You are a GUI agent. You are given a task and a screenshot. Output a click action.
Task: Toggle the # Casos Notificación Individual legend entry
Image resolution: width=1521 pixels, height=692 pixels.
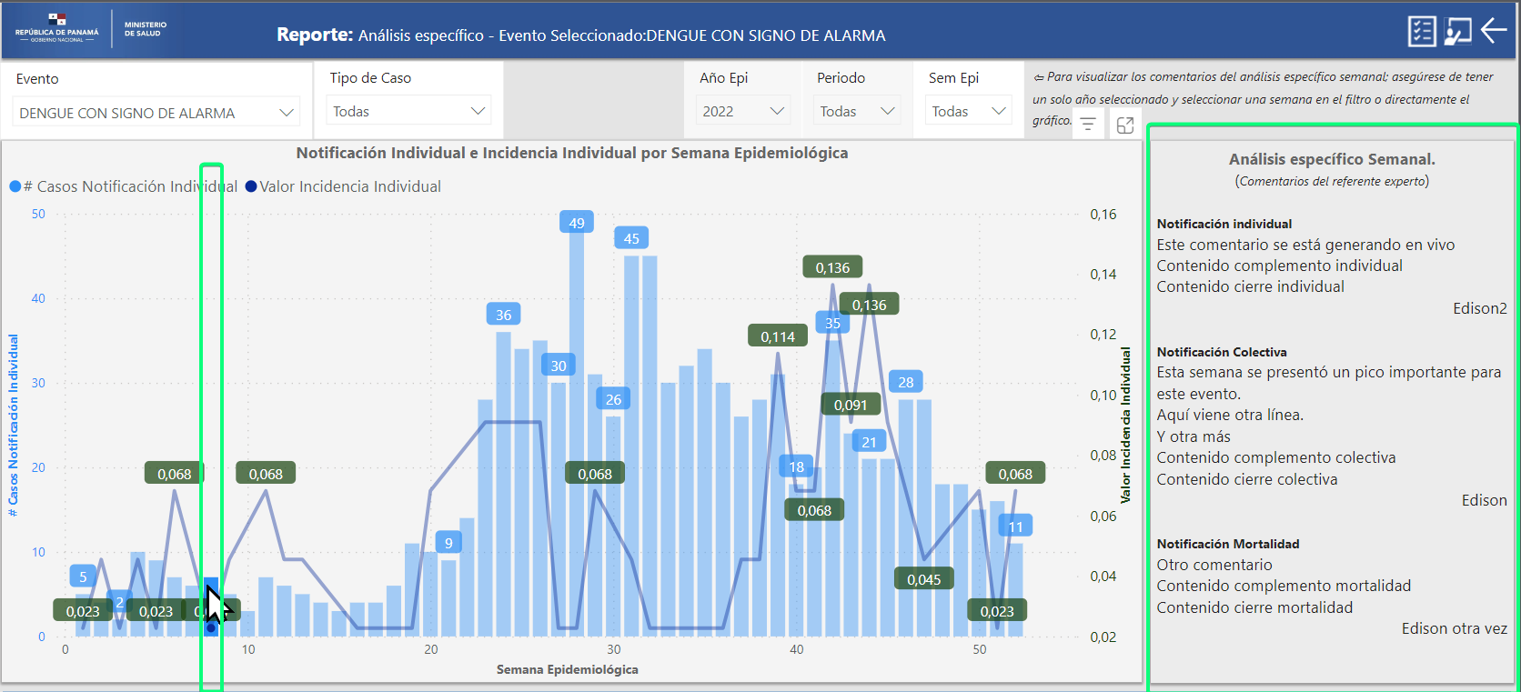coord(123,186)
